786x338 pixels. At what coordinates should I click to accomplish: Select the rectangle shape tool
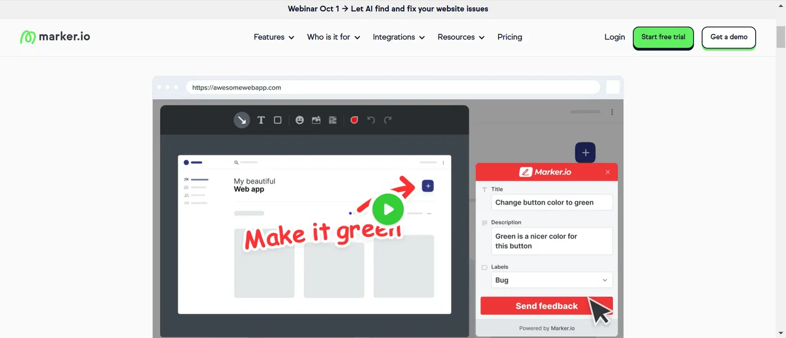[278, 120]
